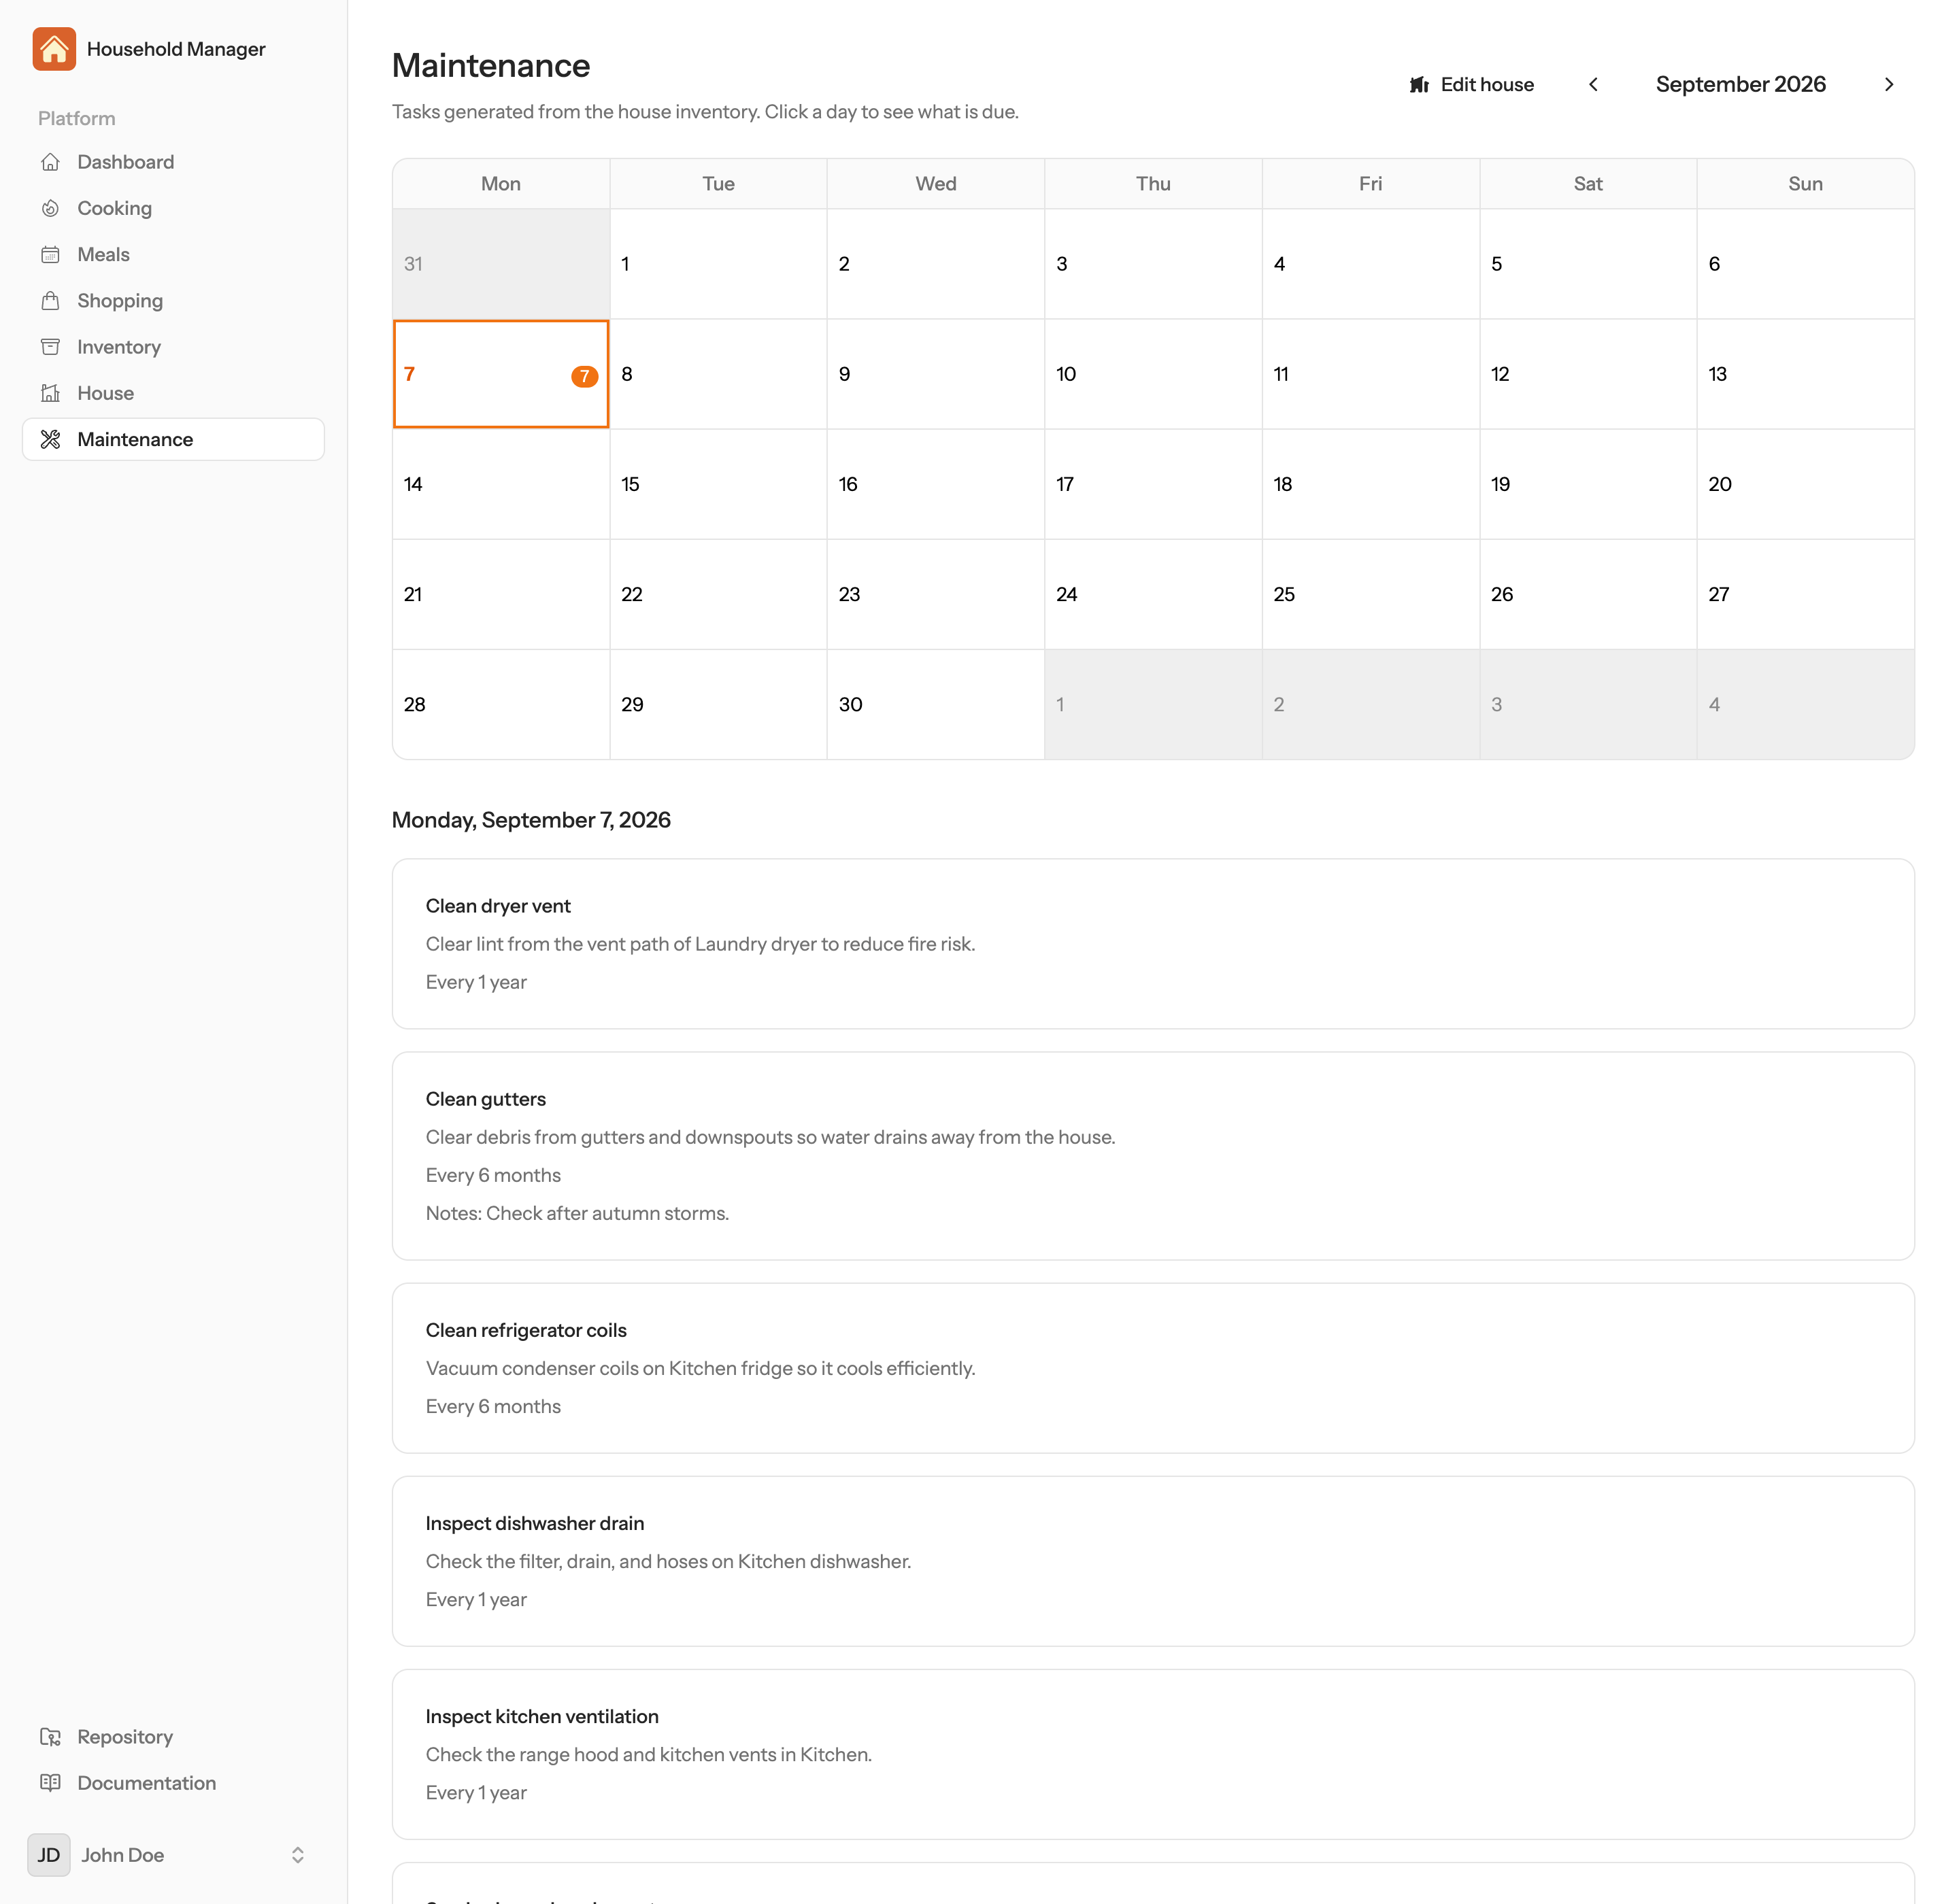Click the Dashboard home icon
This screenshot has width=1959, height=1904.
(50, 162)
